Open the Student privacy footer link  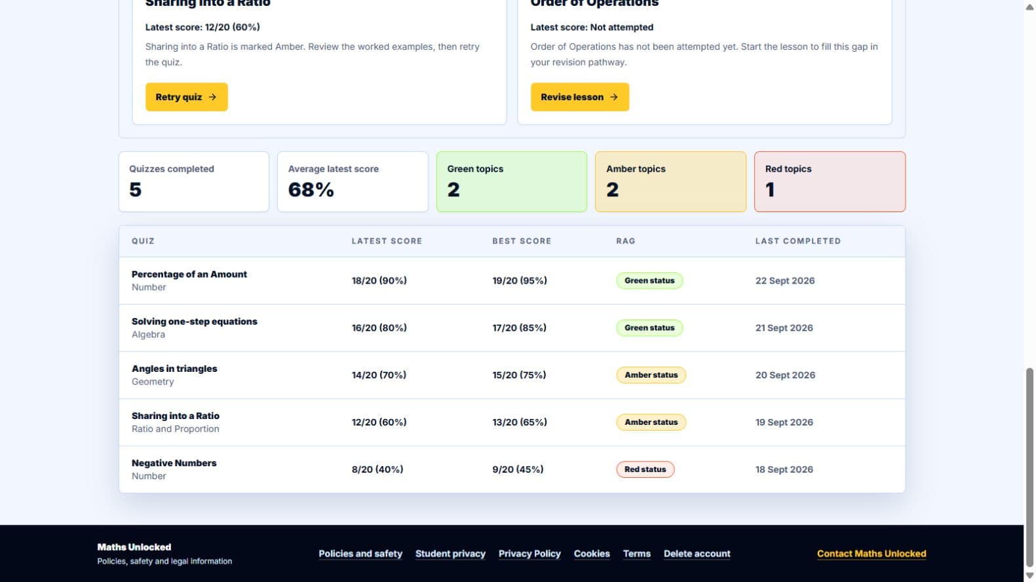click(x=450, y=554)
